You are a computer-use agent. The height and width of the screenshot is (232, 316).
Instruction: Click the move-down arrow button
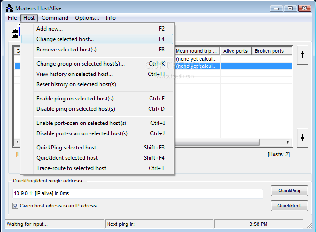pos(302,138)
